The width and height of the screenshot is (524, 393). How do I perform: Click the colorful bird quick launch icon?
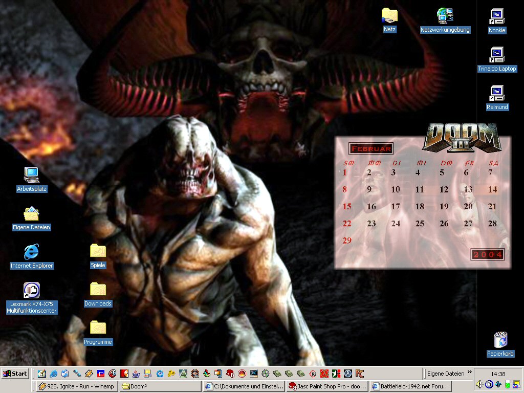coord(207,374)
